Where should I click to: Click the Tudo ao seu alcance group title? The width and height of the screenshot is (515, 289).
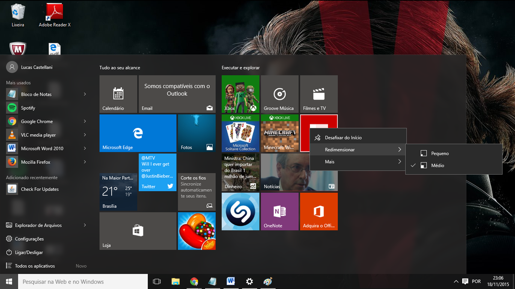[x=120, y=68]
